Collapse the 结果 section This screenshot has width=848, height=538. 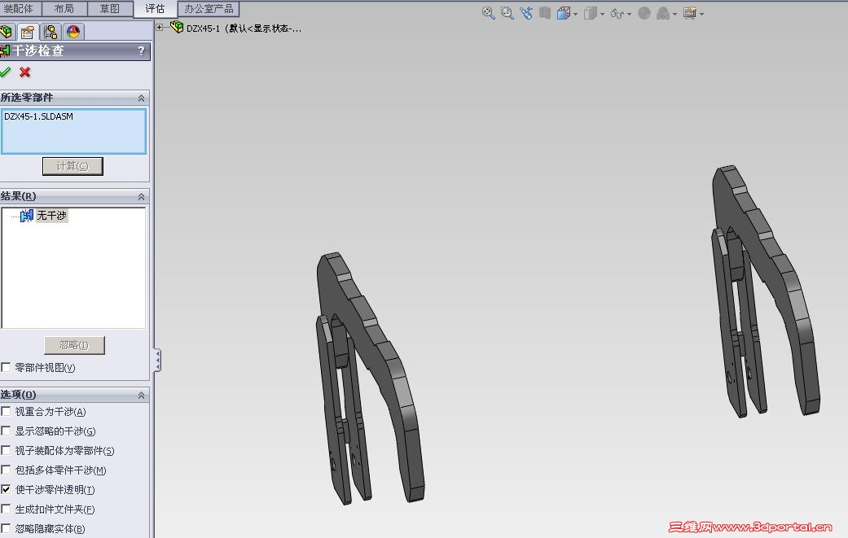tap(141, 197)
